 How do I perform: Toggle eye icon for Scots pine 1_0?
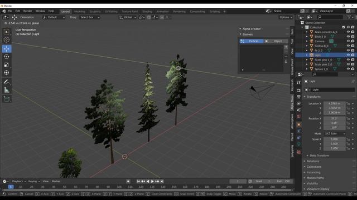[348, 59]
